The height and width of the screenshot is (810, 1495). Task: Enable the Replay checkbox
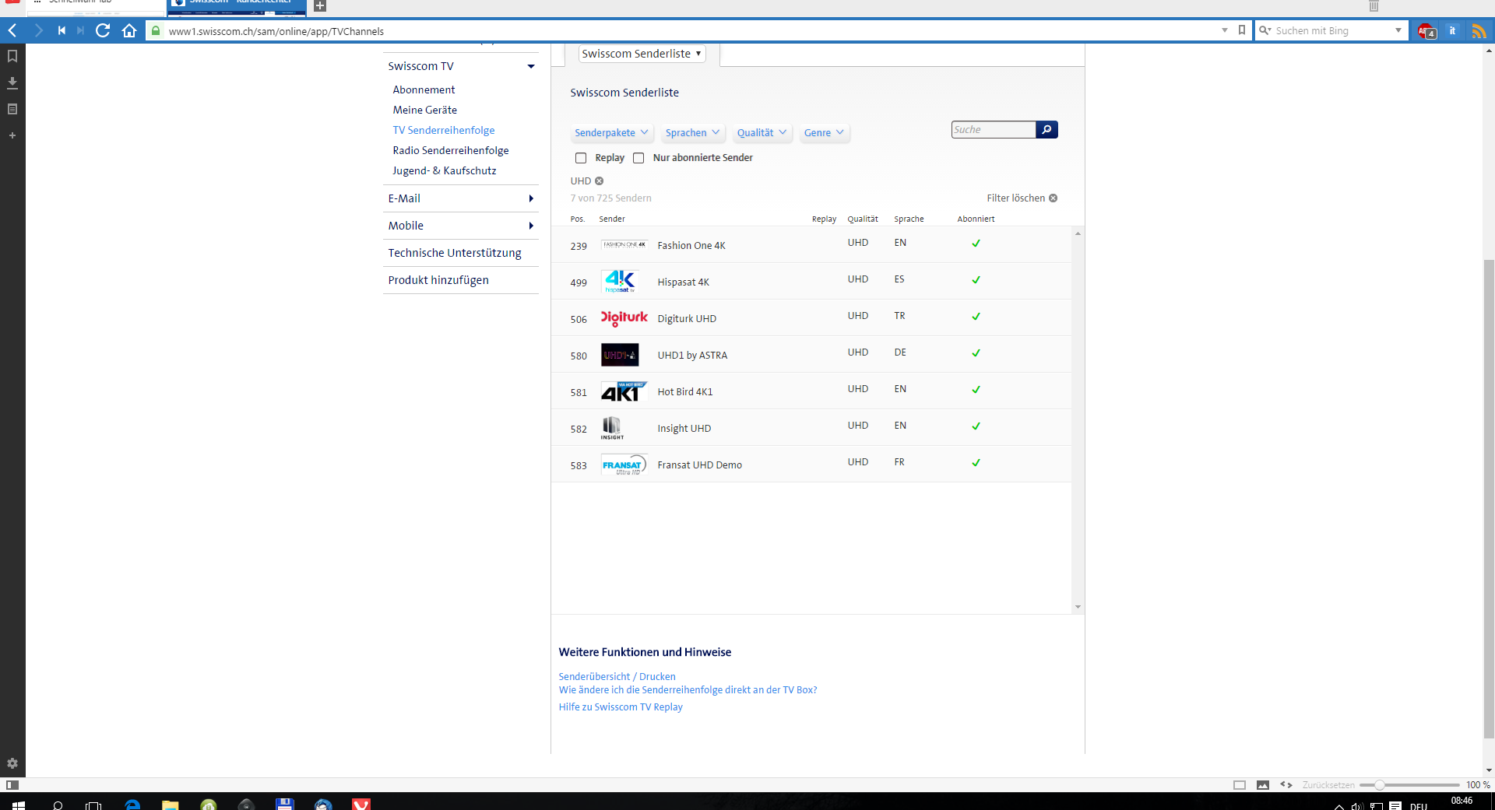(581, 158)
